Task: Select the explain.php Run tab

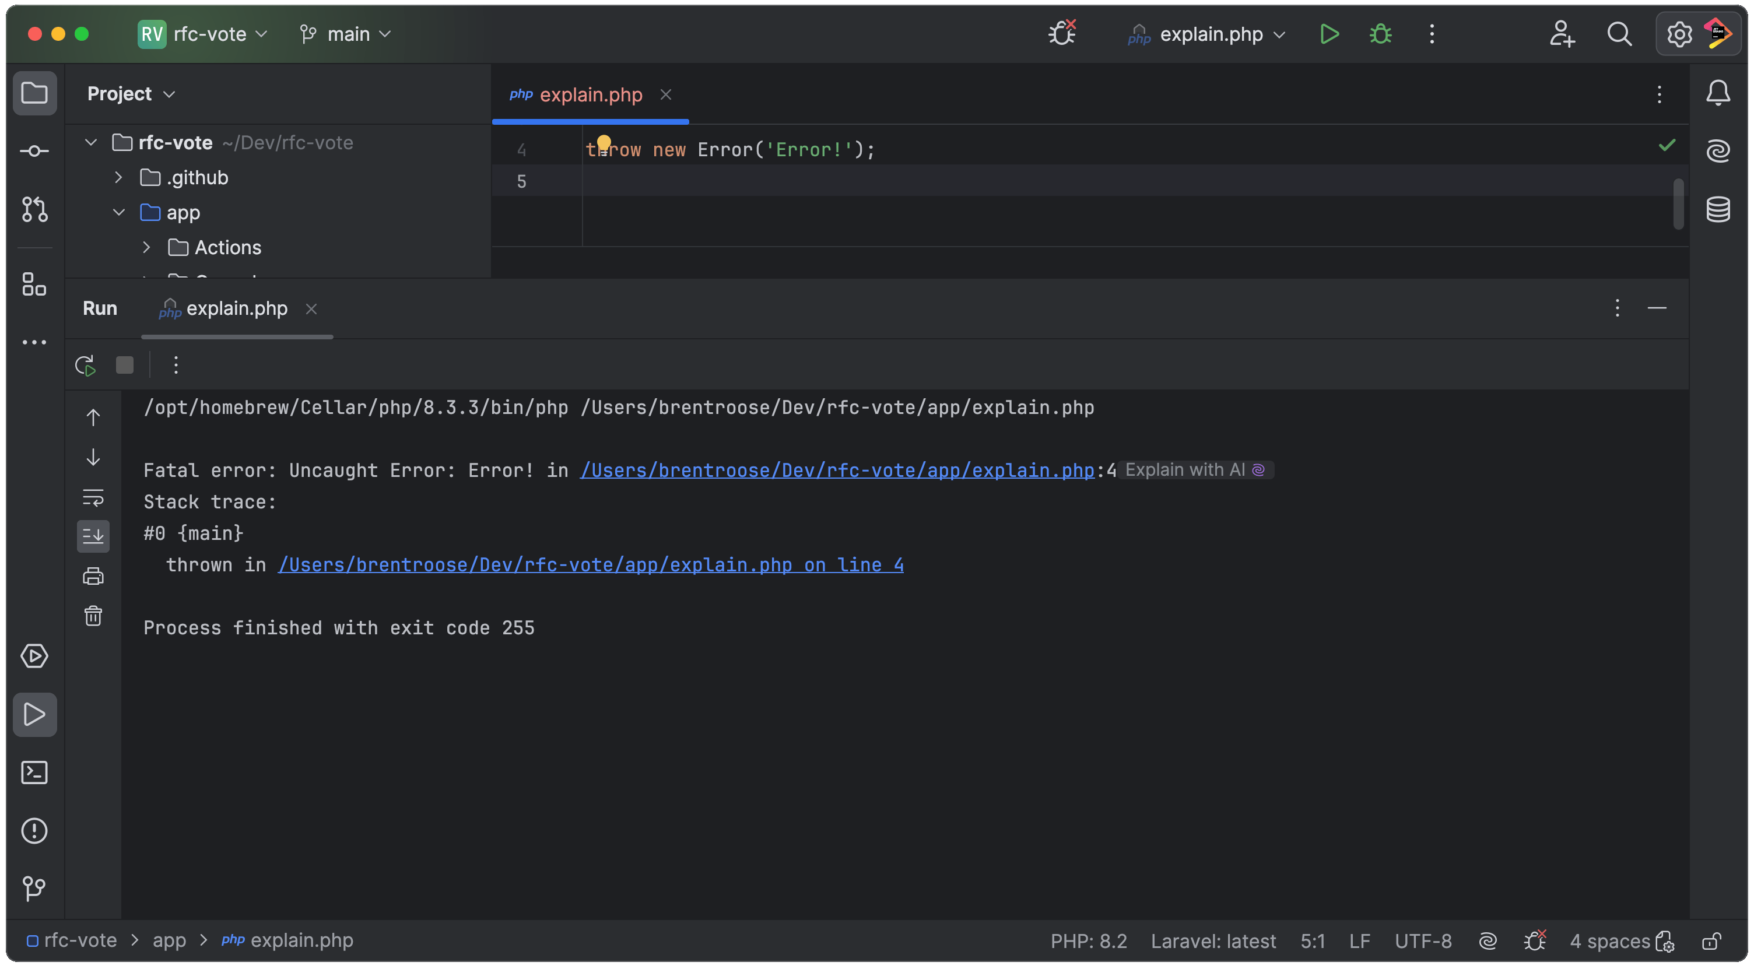Action: click(237, 308)
